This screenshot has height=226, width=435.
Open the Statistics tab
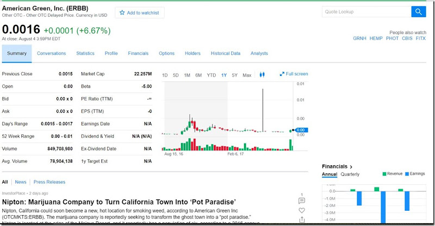point(85,54)
